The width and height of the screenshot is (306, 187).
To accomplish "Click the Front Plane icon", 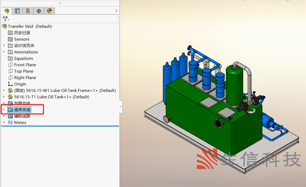I will coord(10,65).
